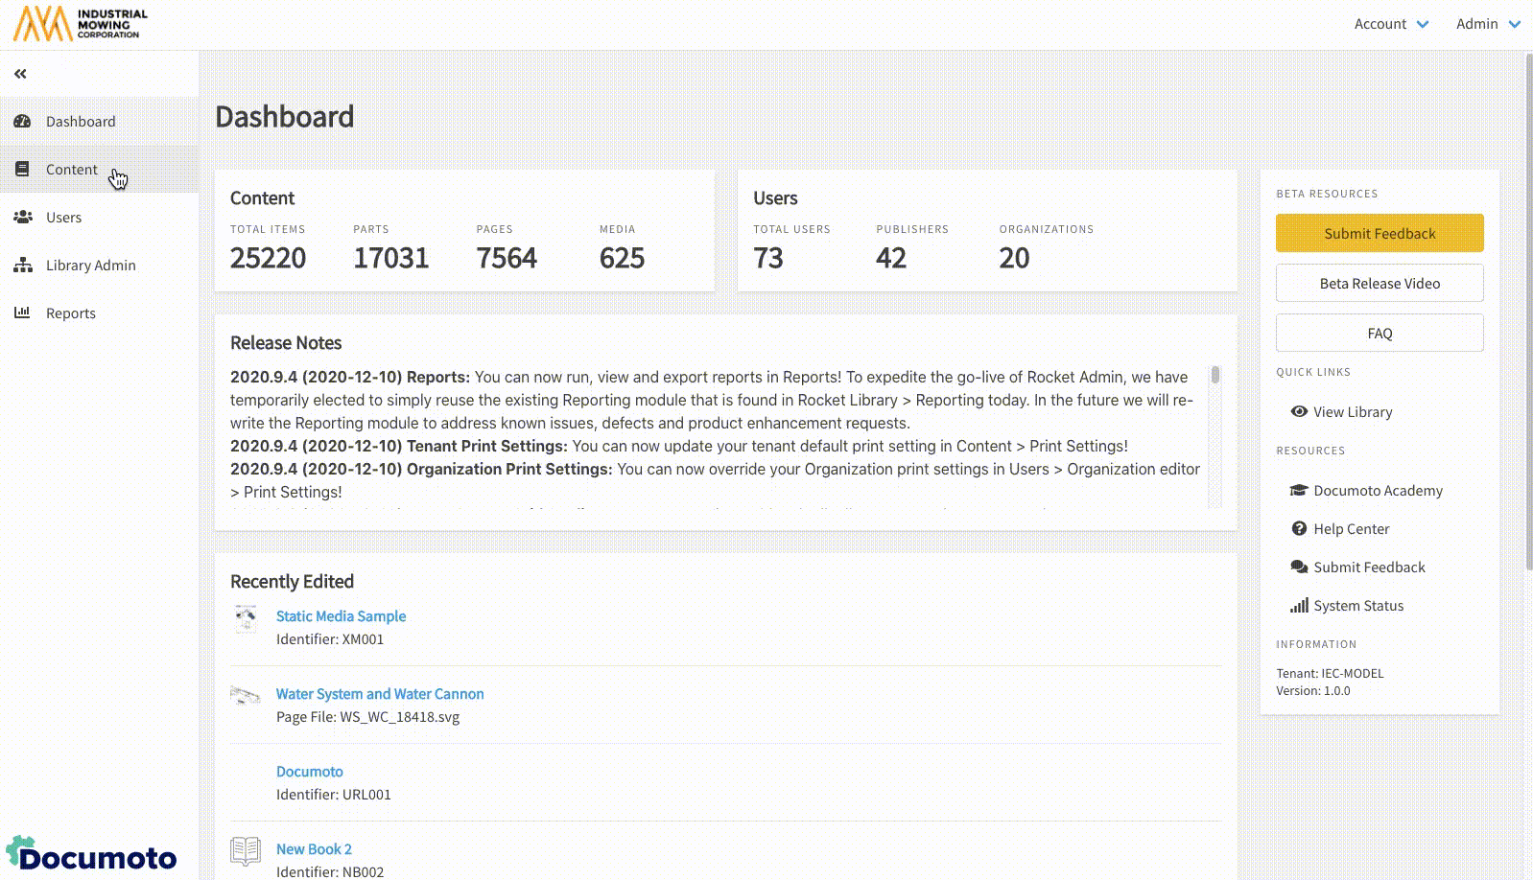The width and height of the screenshot is (1533, 880).
Task: Open the Static Media Sample link
Action: pyautogui.click(x=341, y=616)
